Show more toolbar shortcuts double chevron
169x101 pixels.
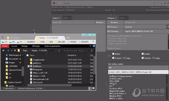pyautogui.click(x=93, y=41)
